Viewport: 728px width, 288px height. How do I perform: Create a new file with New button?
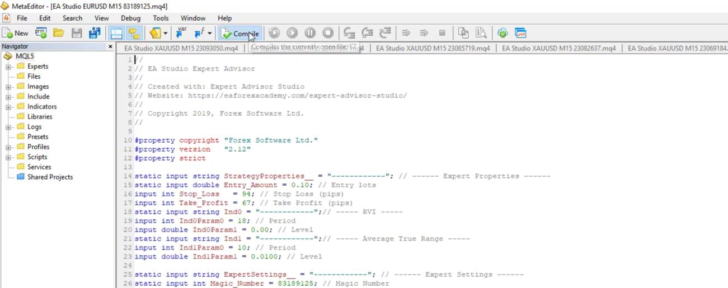coord(16,34)
